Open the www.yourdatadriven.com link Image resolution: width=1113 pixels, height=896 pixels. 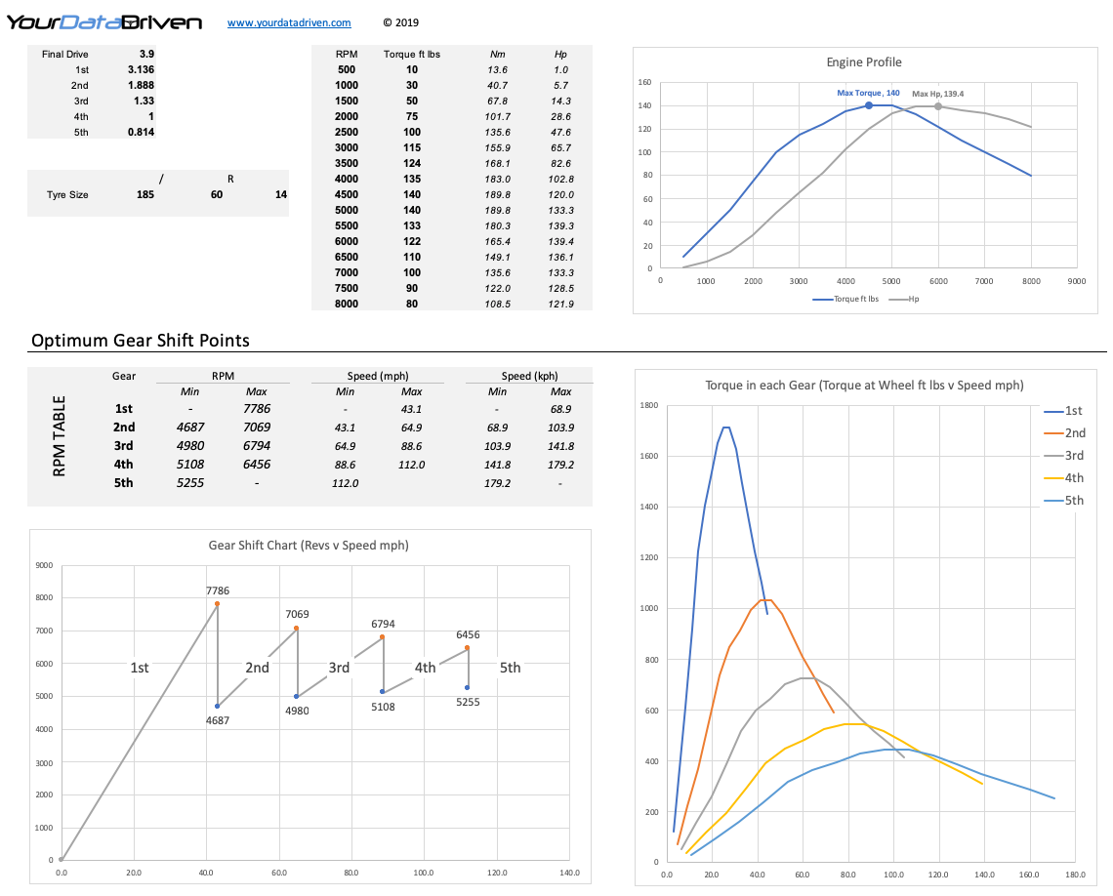[x=289, y=22]
